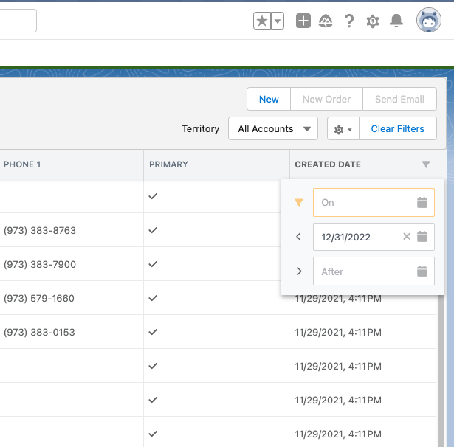Viewport: 454px width, 447px height.
Task: Toggle Primary checkmark for (973) 383-8763 row
Action: [x=154, y=230]
